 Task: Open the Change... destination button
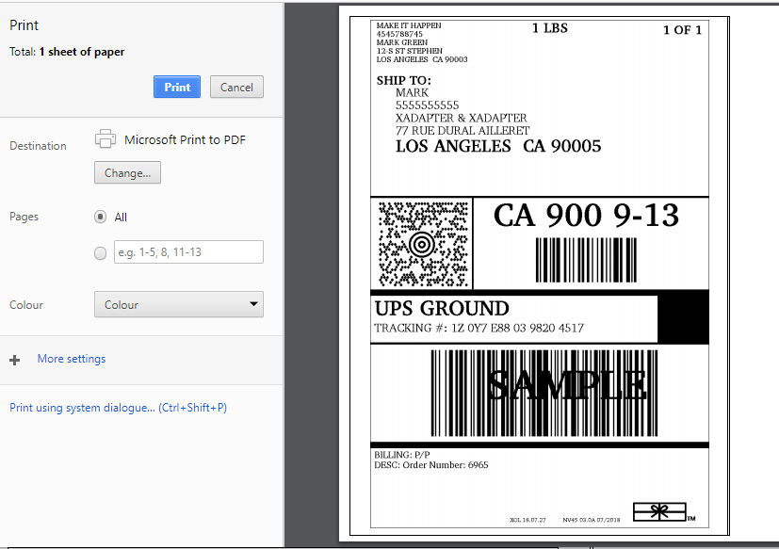[x=128, y=172]
